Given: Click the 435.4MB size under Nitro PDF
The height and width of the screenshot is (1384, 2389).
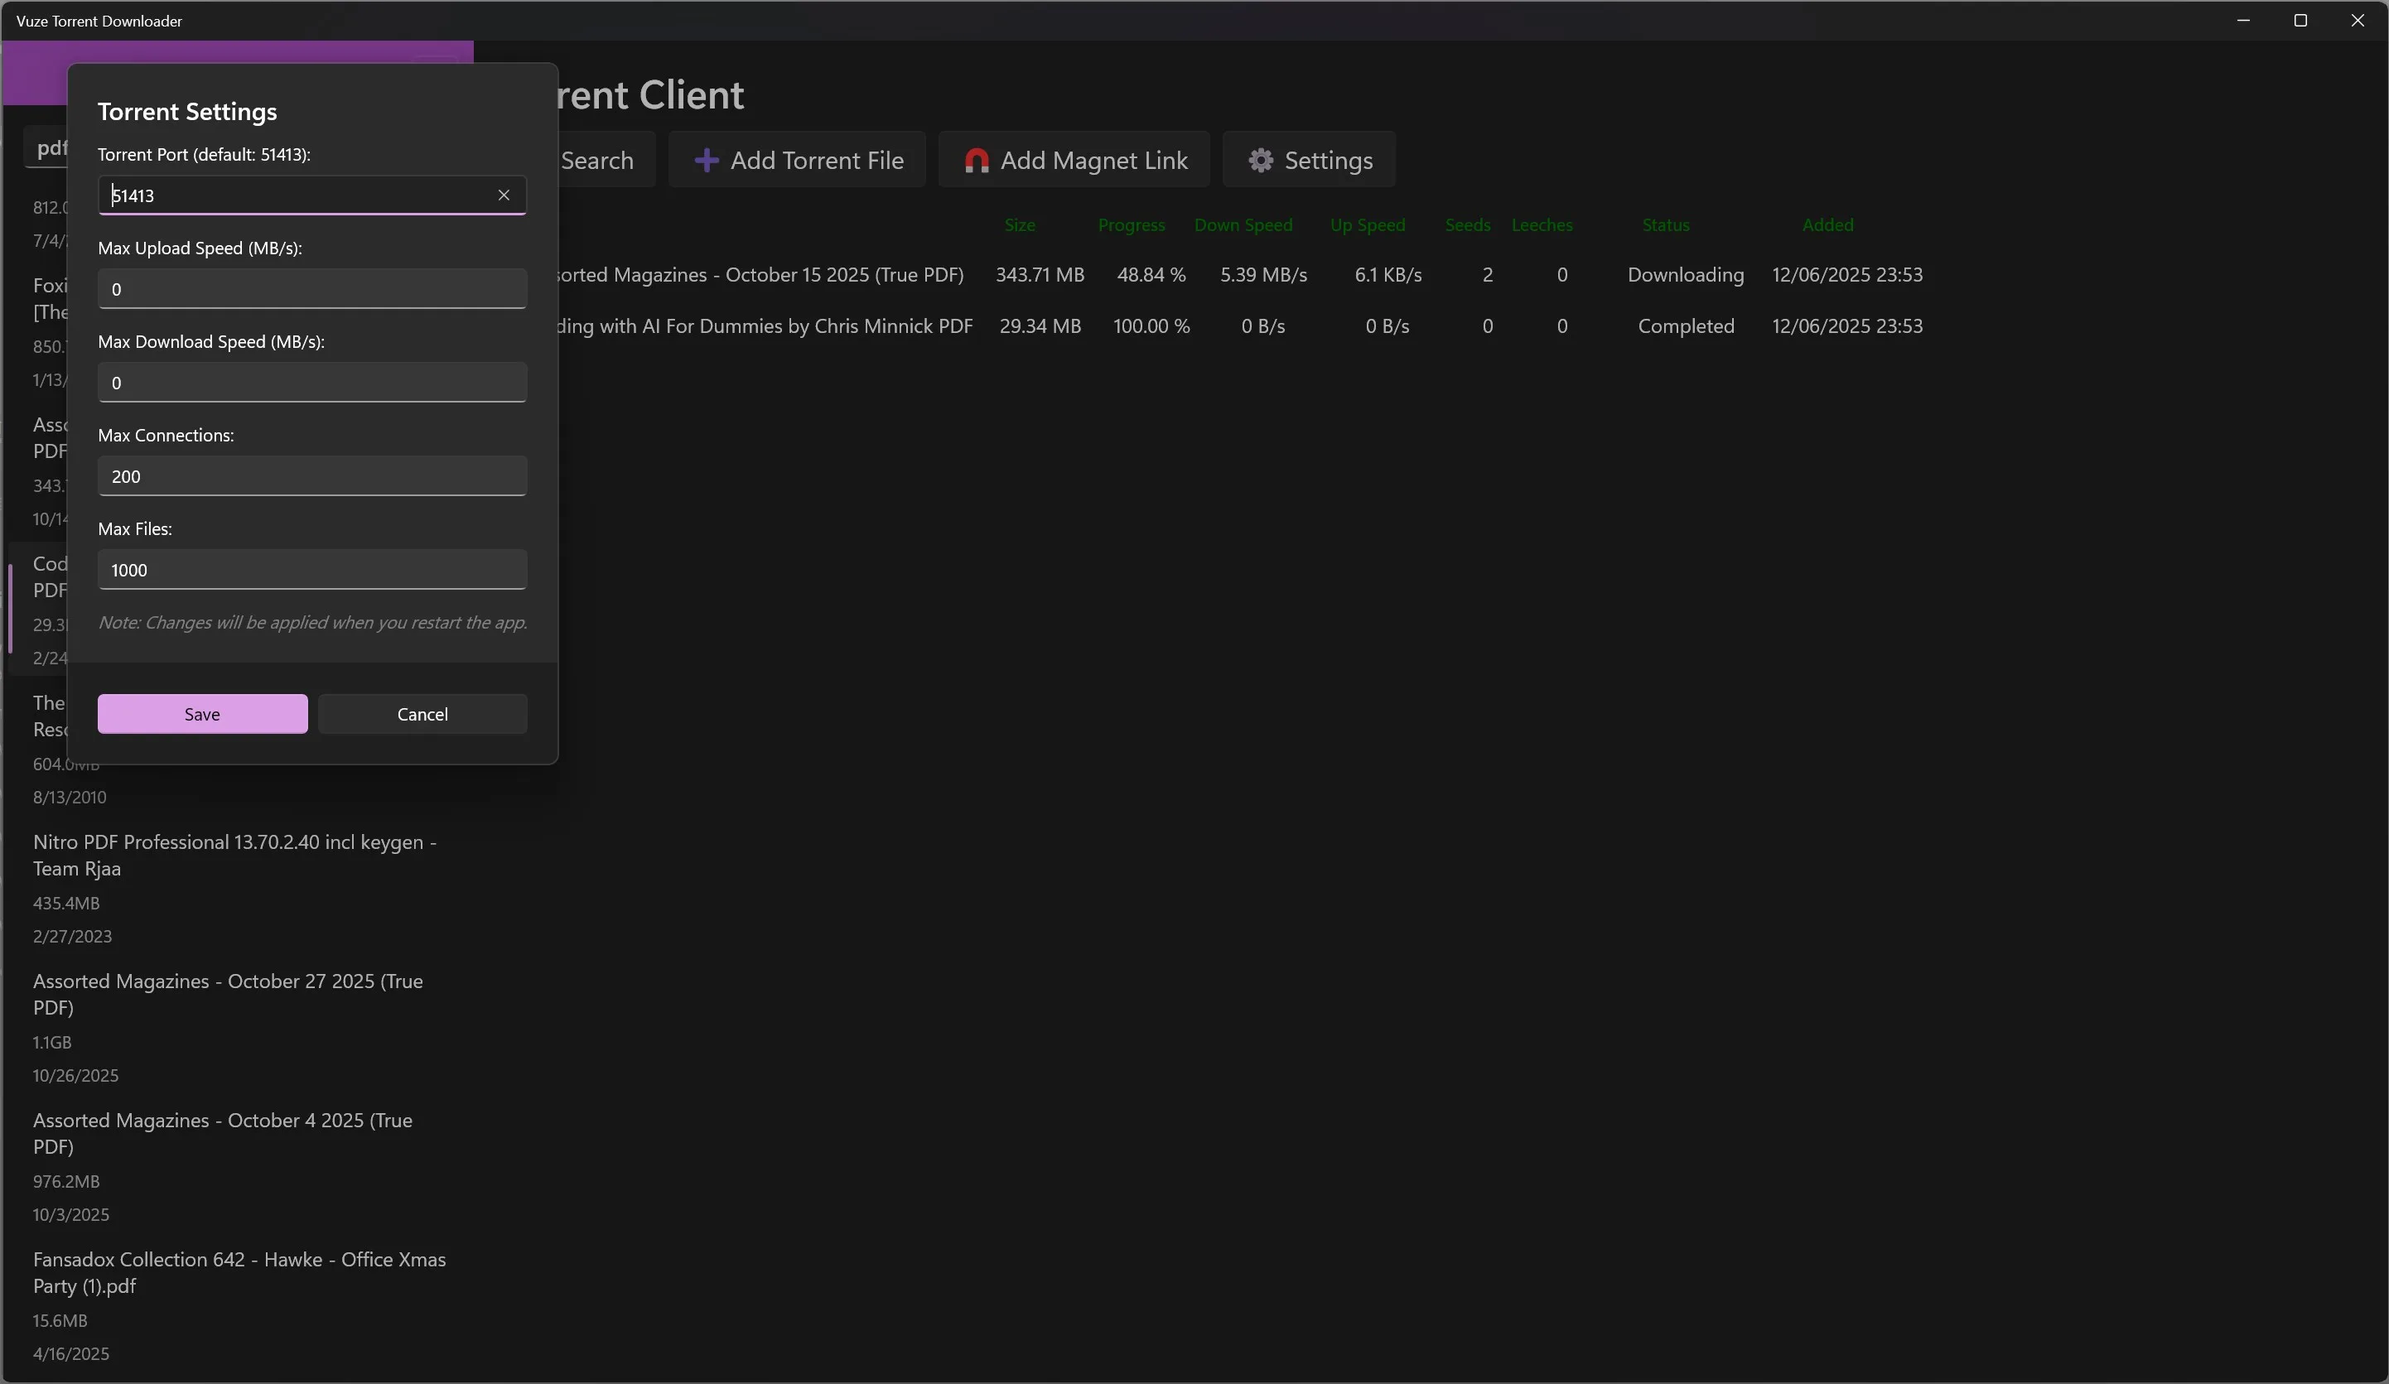Looking at the screenshot, I should 66,904.
